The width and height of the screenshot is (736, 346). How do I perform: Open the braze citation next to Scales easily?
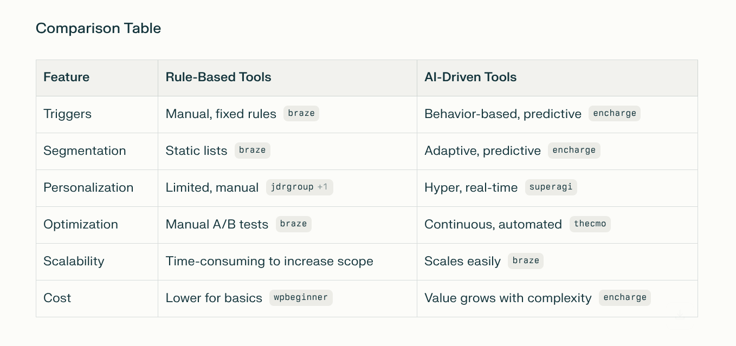coord(526,261)
